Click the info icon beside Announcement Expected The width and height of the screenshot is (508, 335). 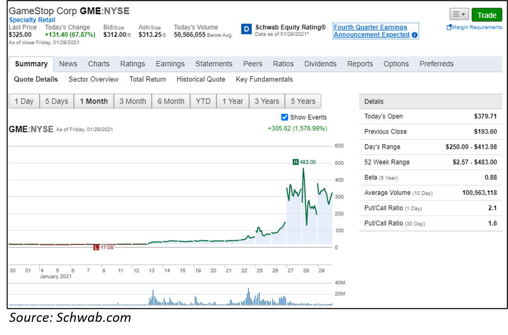click(x=414, y=35)
